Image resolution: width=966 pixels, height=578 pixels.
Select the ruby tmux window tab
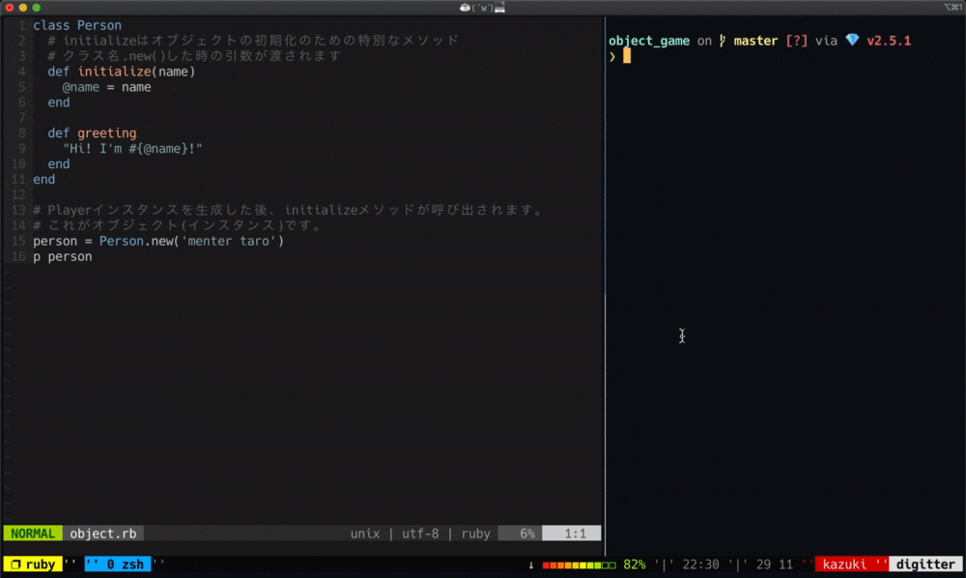36,564
